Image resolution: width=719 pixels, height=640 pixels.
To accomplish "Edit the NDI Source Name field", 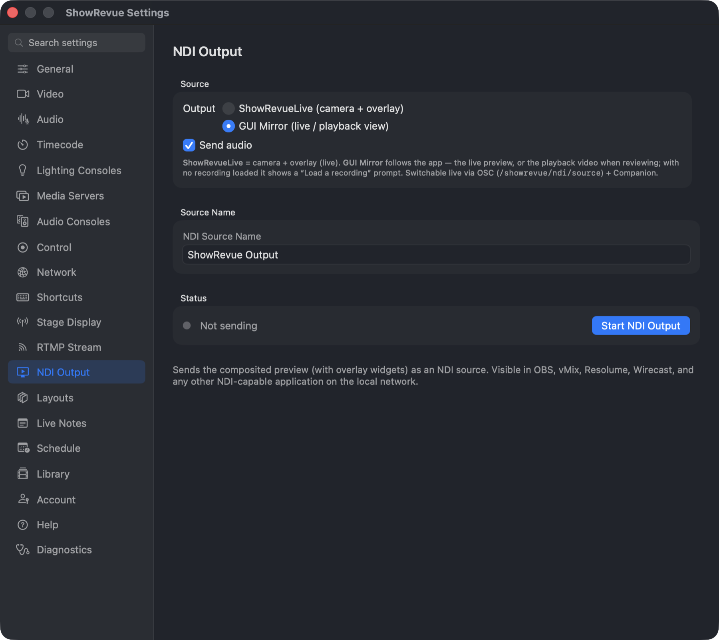I will [x=436, y=255].
